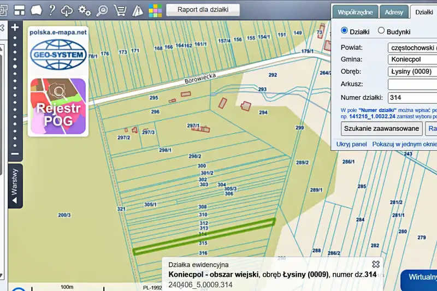Switch to the Adresy tab

[x=394, y=11]
